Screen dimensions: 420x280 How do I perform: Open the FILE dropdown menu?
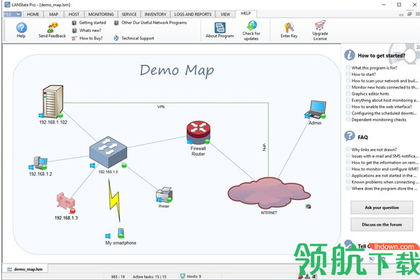13,14
